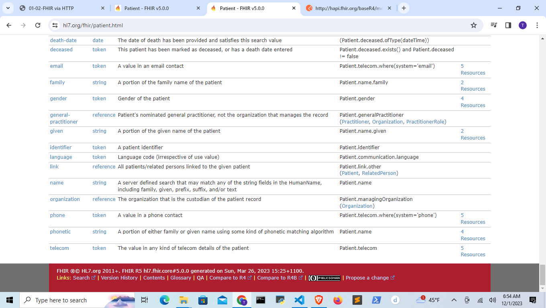This screenshot has width=546, height=308.
Task: Open the deceased search parameter link
Action: [x=61, y=50]
